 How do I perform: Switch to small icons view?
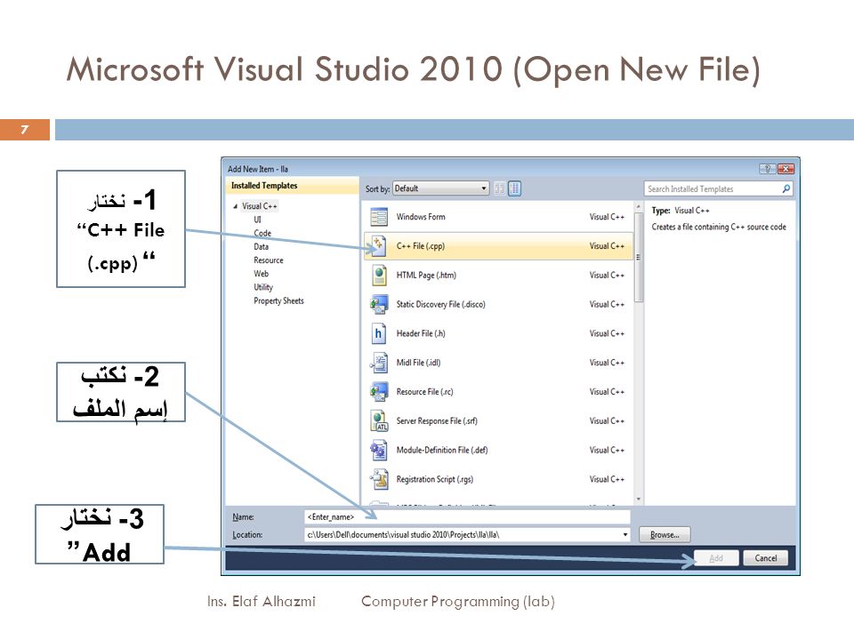499,188
